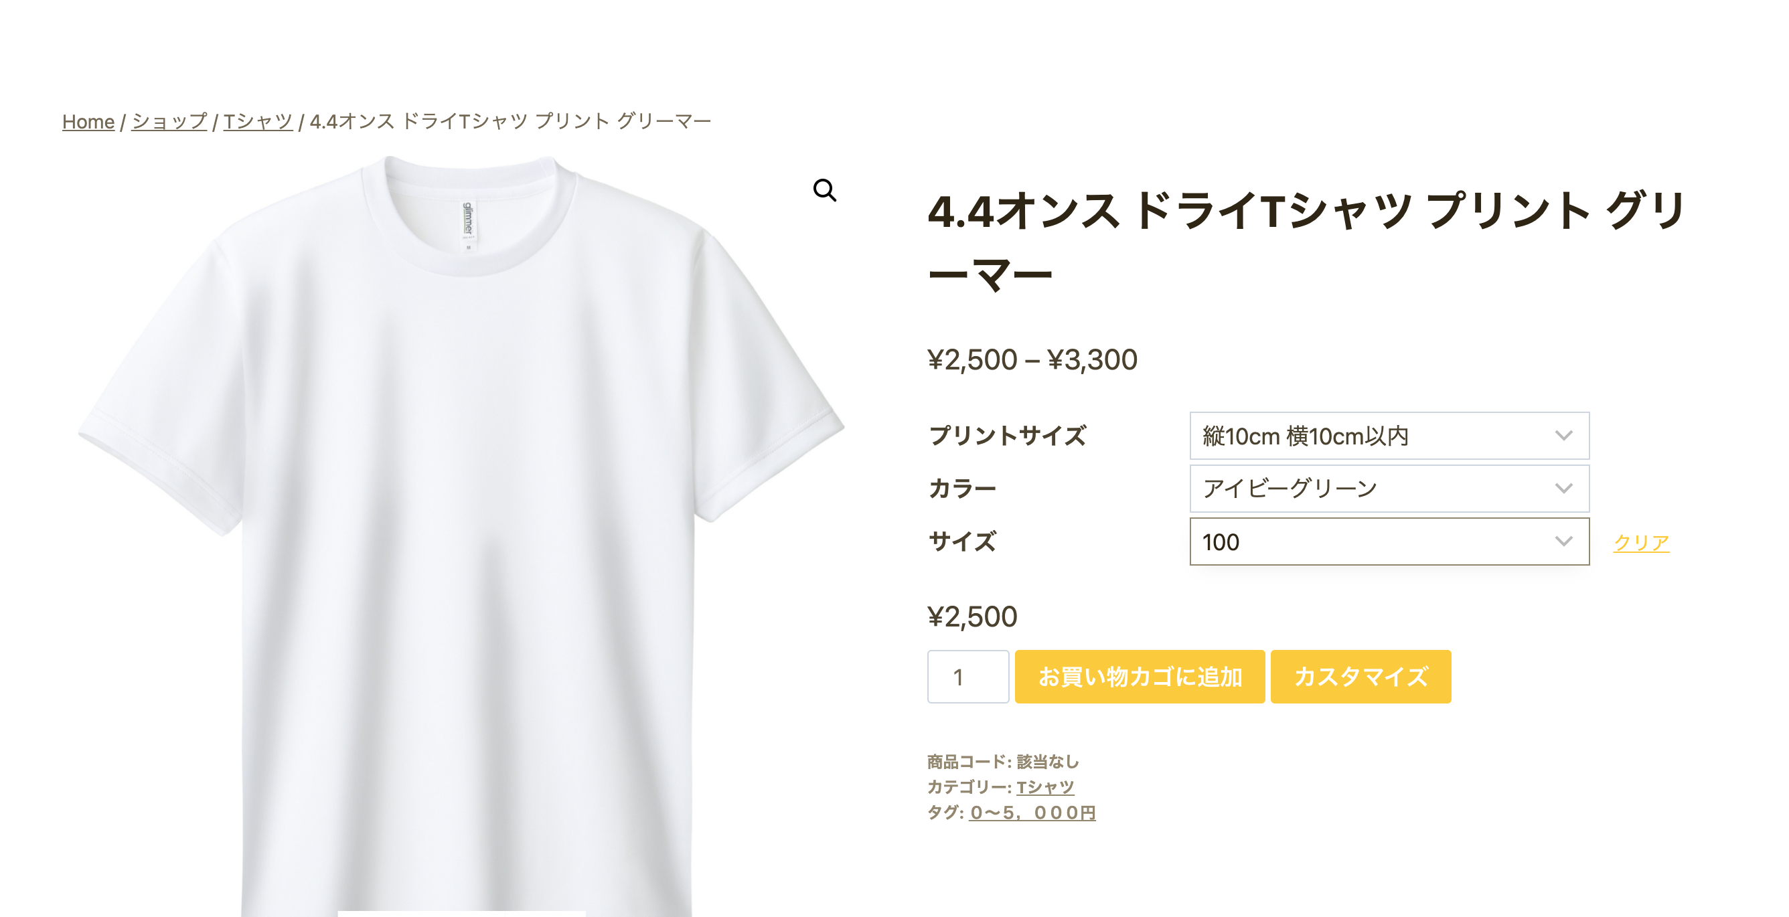Screen dimensions: 1789x917
Task: Open the サイズ dropdown showing 100
Action: click(x=1389, y=541)
